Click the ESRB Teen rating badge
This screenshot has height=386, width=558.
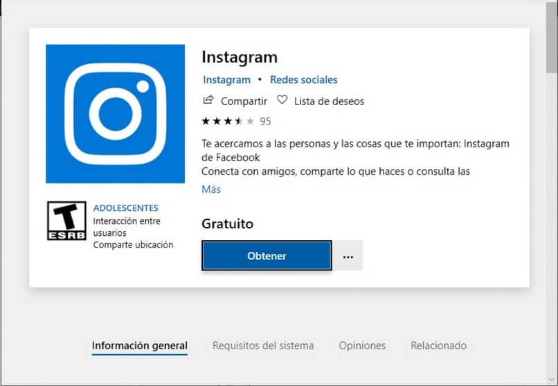66,221
